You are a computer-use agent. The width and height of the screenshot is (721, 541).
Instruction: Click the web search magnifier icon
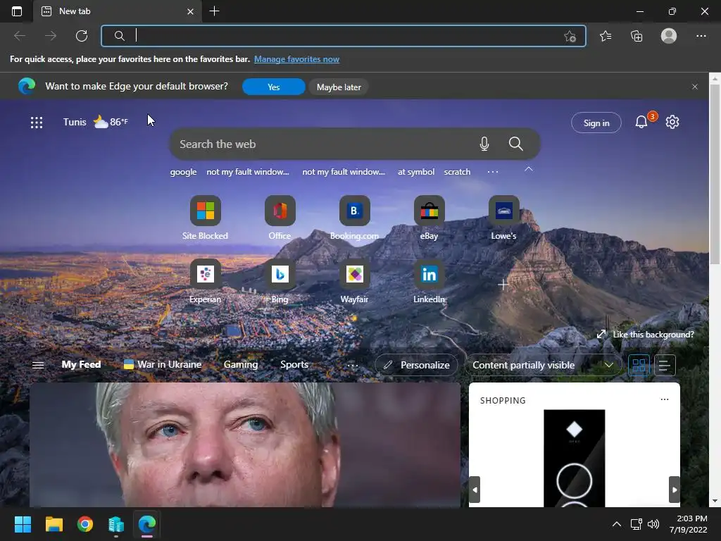(x=516, y=144)
